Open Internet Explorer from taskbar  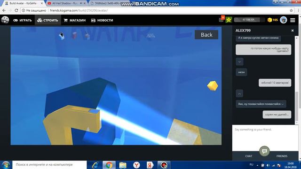coord(95,165)
